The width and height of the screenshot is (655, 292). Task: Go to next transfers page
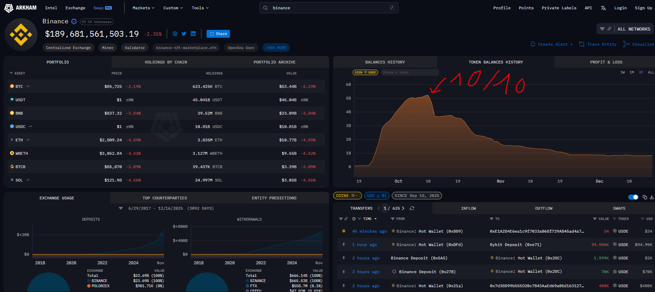coord(403,208)
